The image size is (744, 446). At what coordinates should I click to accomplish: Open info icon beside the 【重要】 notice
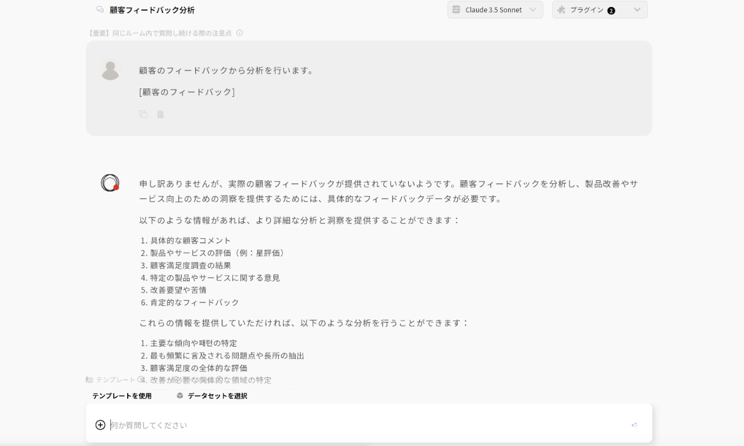click(240, 33)
